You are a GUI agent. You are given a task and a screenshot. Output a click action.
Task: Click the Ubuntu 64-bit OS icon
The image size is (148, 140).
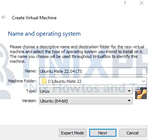click(141, 93)
